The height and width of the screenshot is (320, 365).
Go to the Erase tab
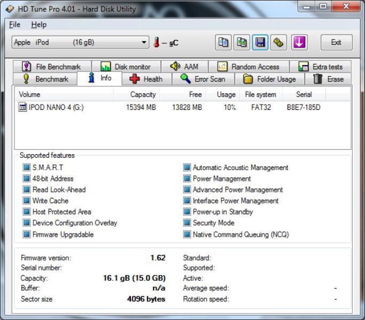[329, 79]
